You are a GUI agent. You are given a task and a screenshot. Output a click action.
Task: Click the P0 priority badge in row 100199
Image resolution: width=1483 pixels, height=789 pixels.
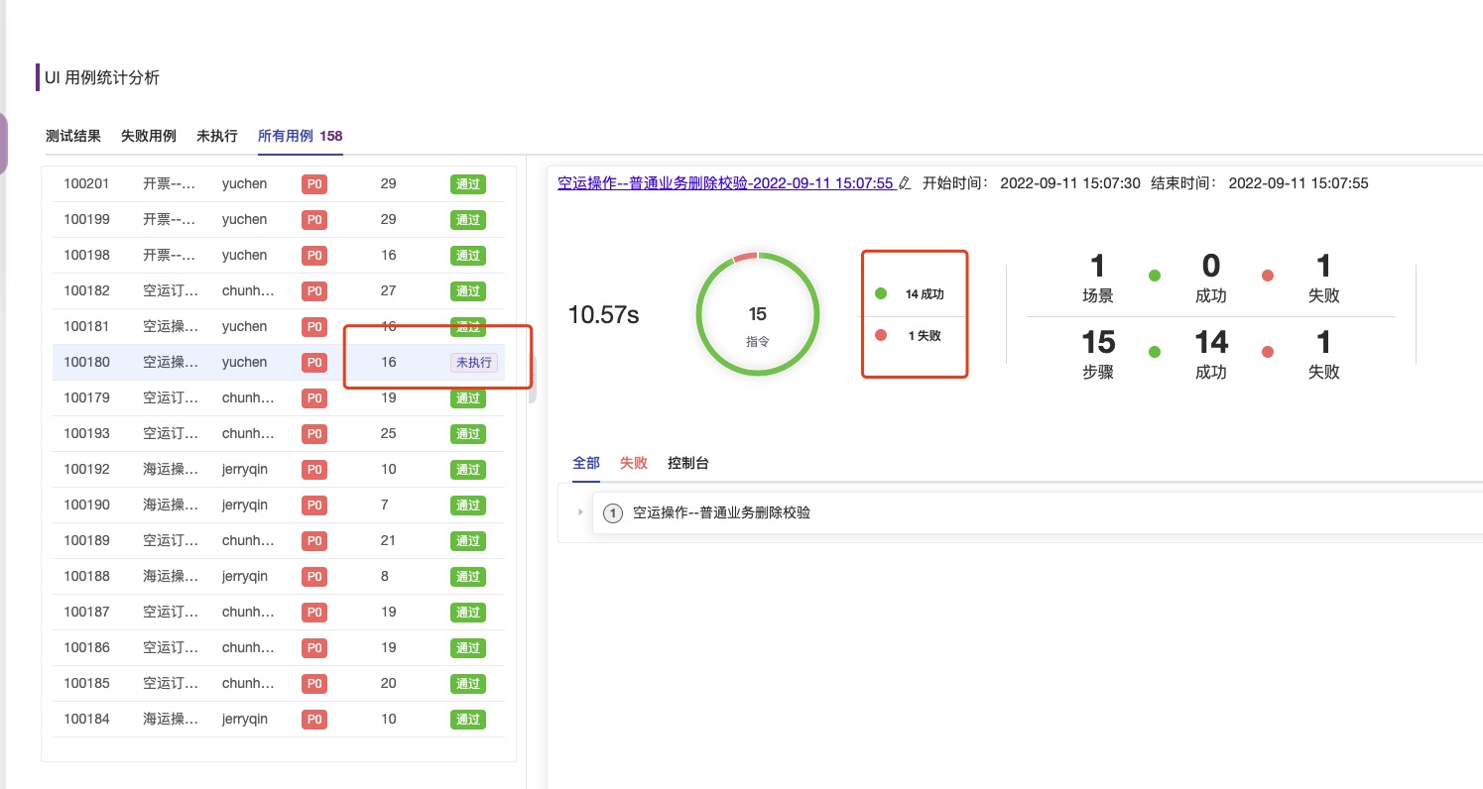pyautogui.click(x=314, y=220)
